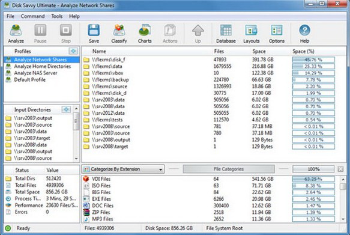This screenshot has width=350, height=235.
Task: Click the ZIP Files archive icon
Action: point(86,212)
